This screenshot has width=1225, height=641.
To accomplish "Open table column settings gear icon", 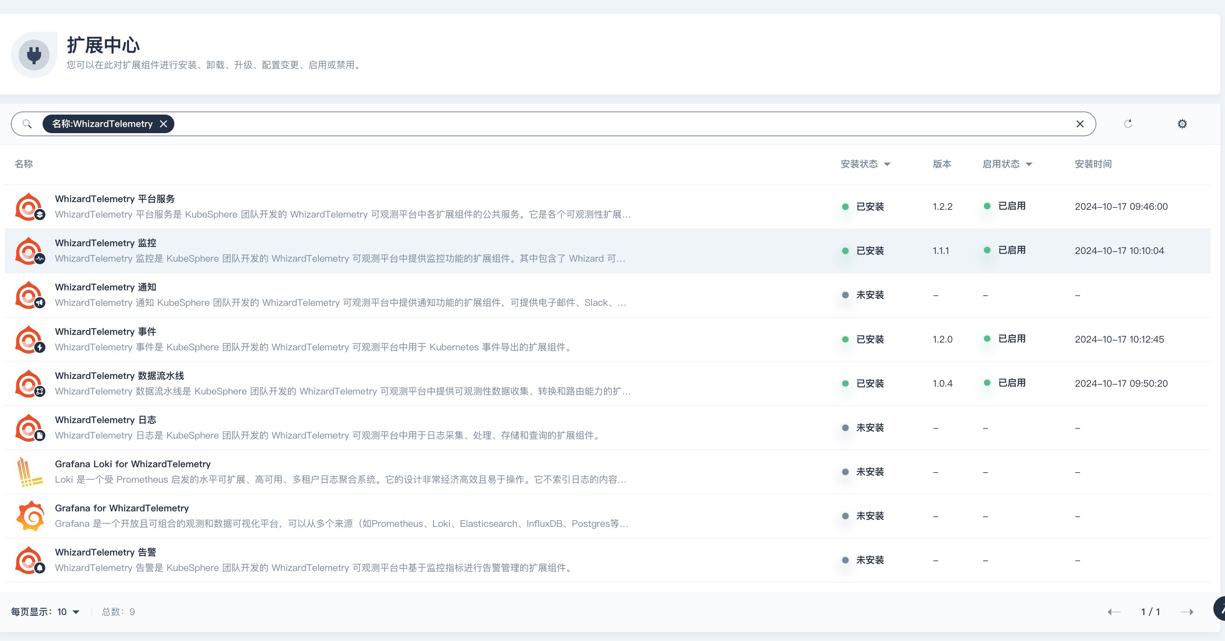I will (x=1182, y=124).
